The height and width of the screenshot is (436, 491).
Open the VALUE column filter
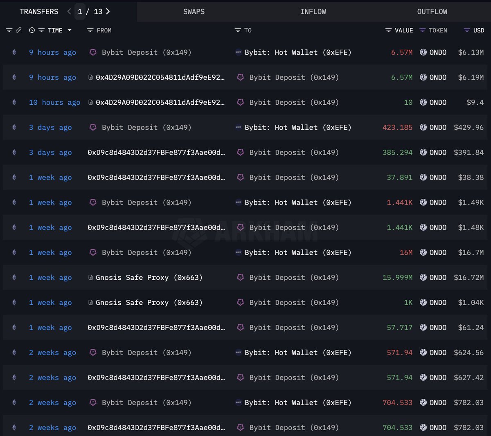pyautogui.click(x=389, y=30)
